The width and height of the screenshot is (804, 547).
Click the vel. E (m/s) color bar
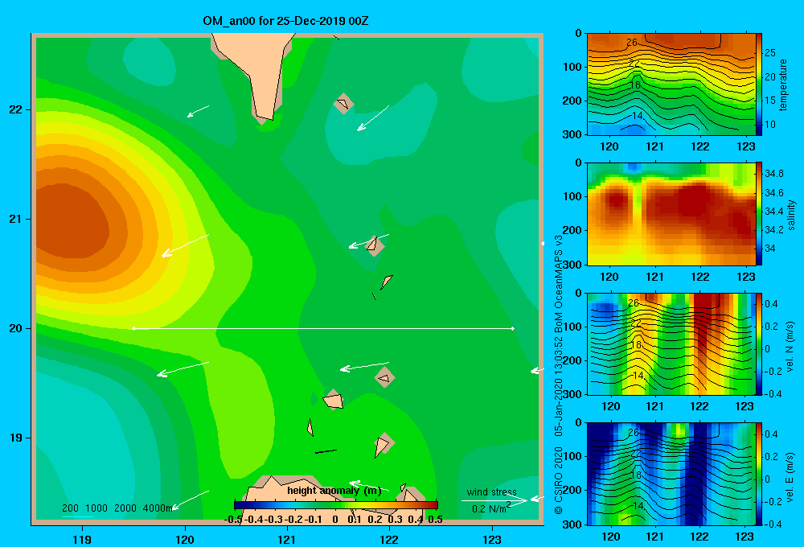(759, 474)
